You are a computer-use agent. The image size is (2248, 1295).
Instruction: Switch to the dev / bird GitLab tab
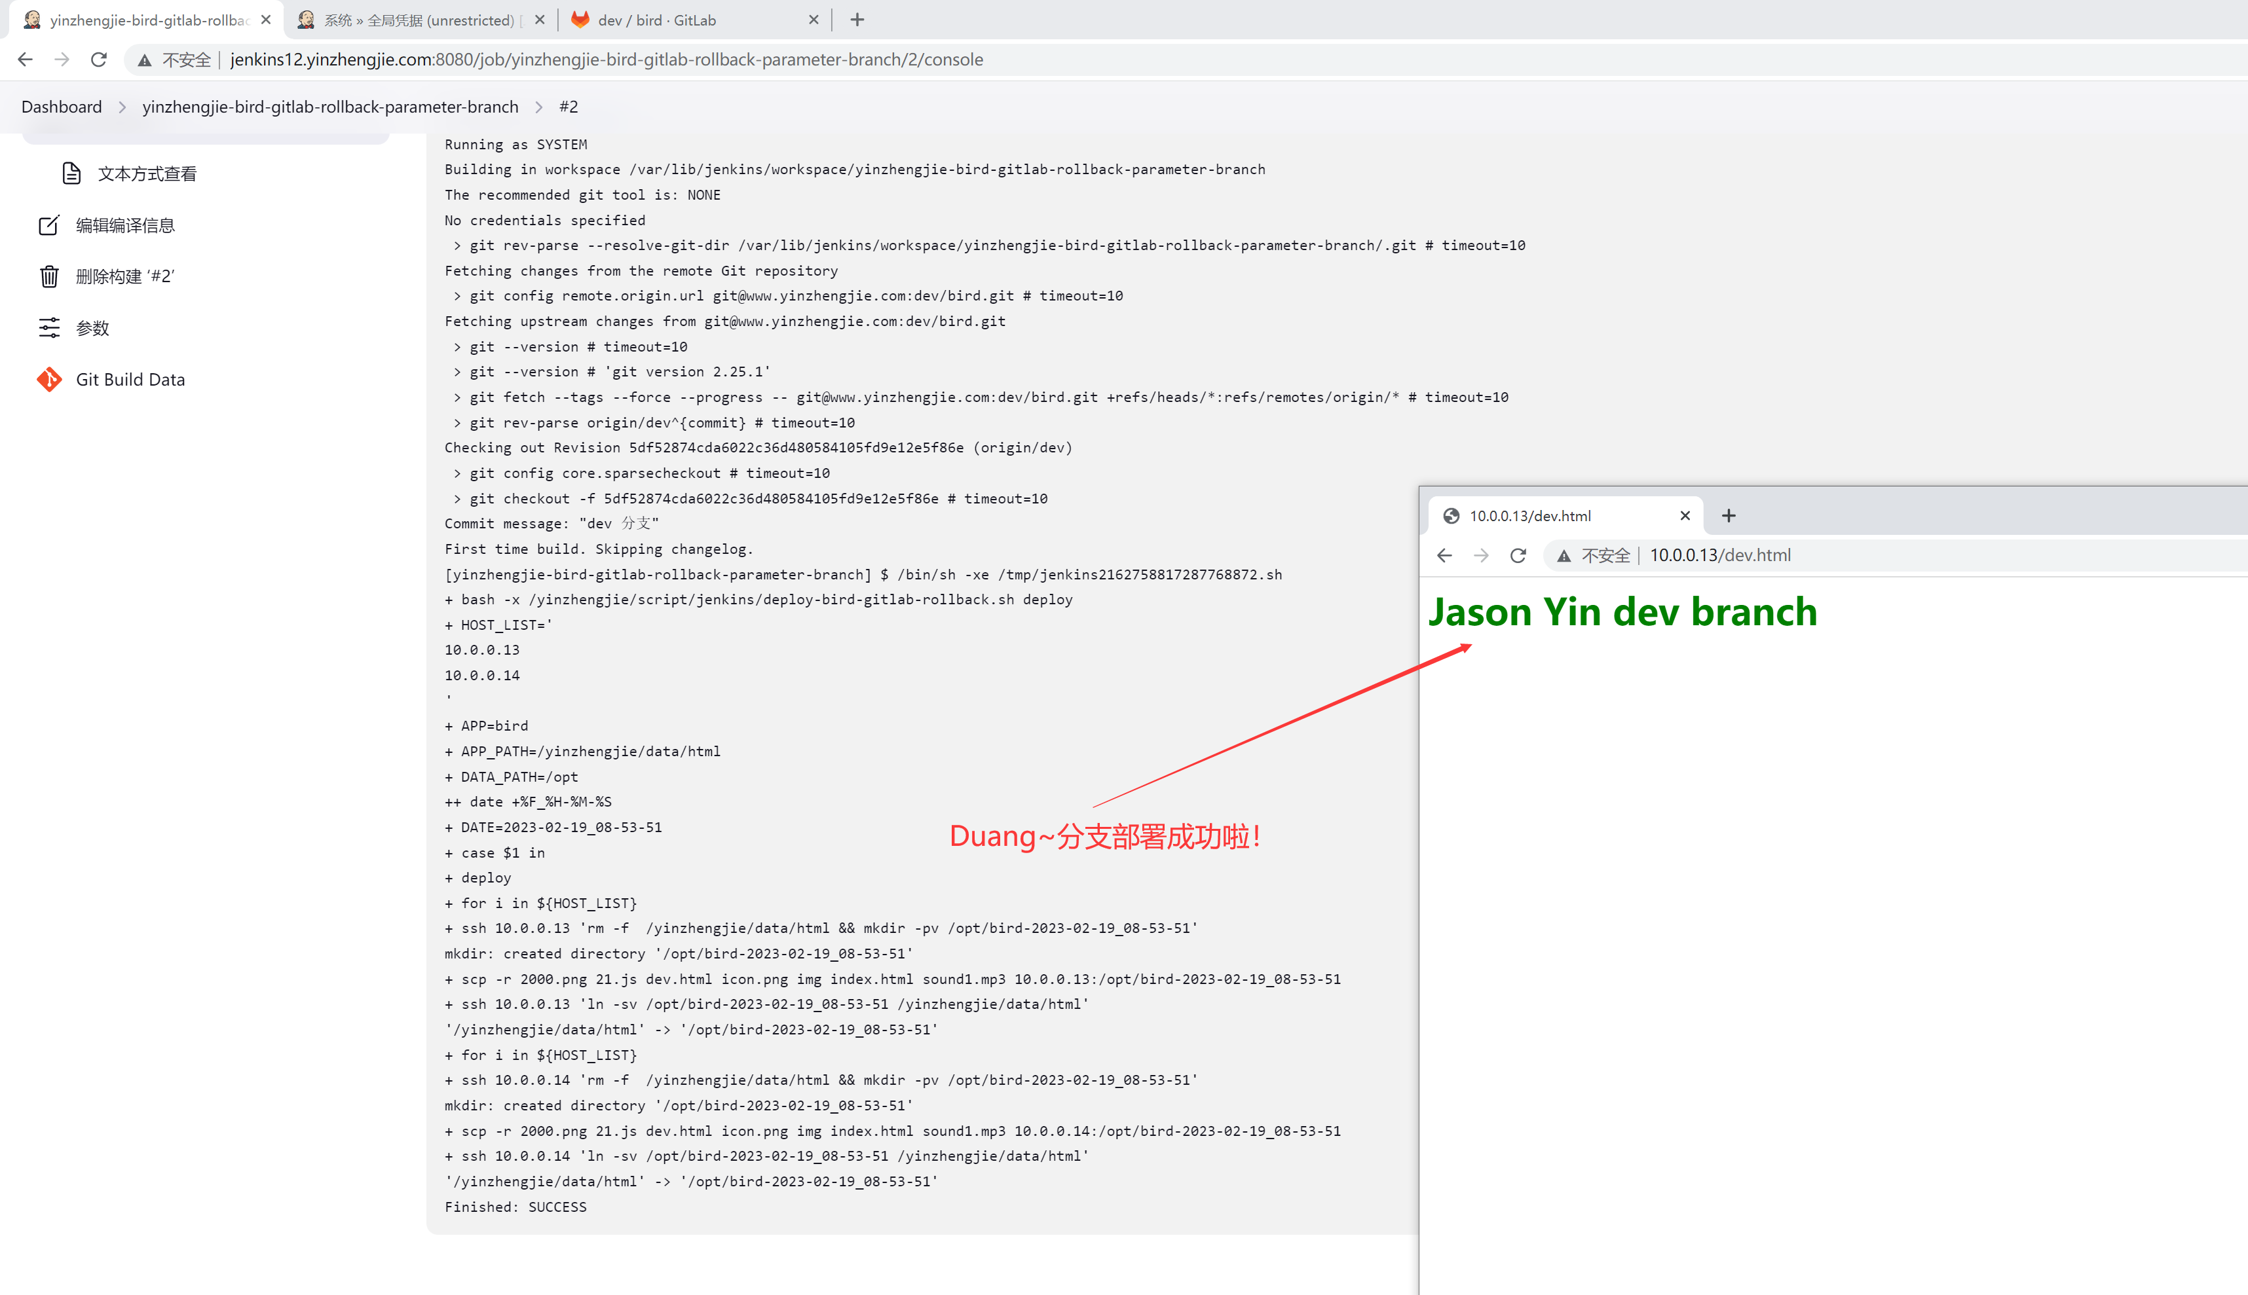tap(656, 20)
